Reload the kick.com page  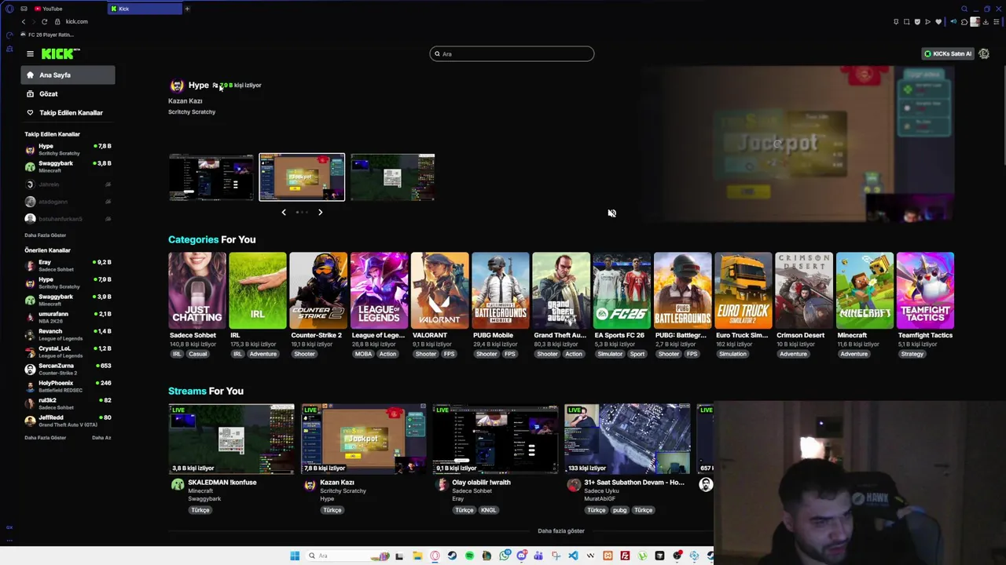point(44,22)
